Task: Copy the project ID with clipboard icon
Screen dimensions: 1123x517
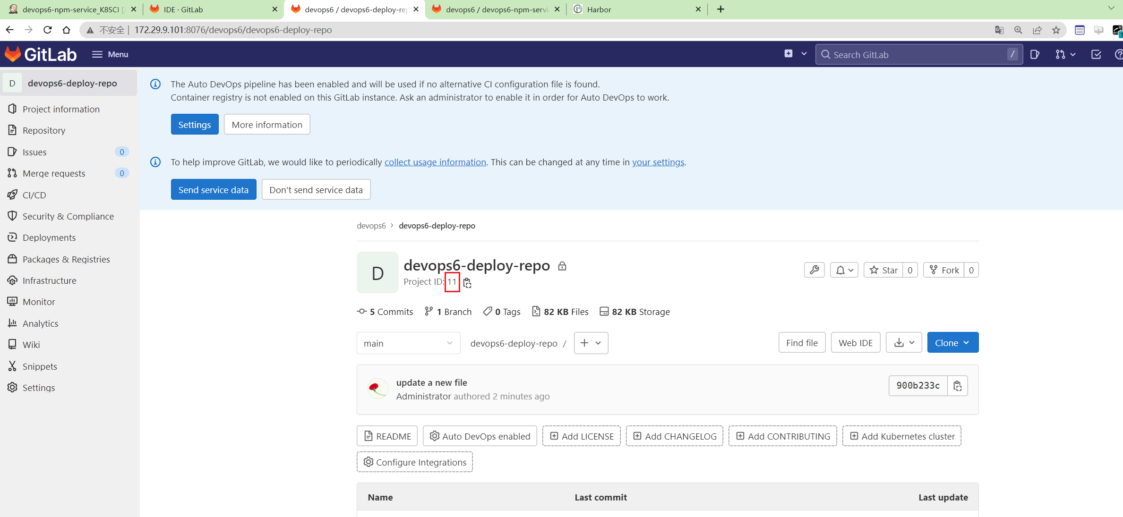Action: pyautogui.click(x=467, y=282)
